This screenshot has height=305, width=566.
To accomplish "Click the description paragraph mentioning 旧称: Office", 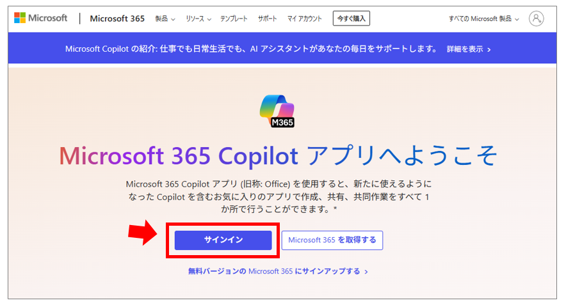I will click(x=279, y=196).
